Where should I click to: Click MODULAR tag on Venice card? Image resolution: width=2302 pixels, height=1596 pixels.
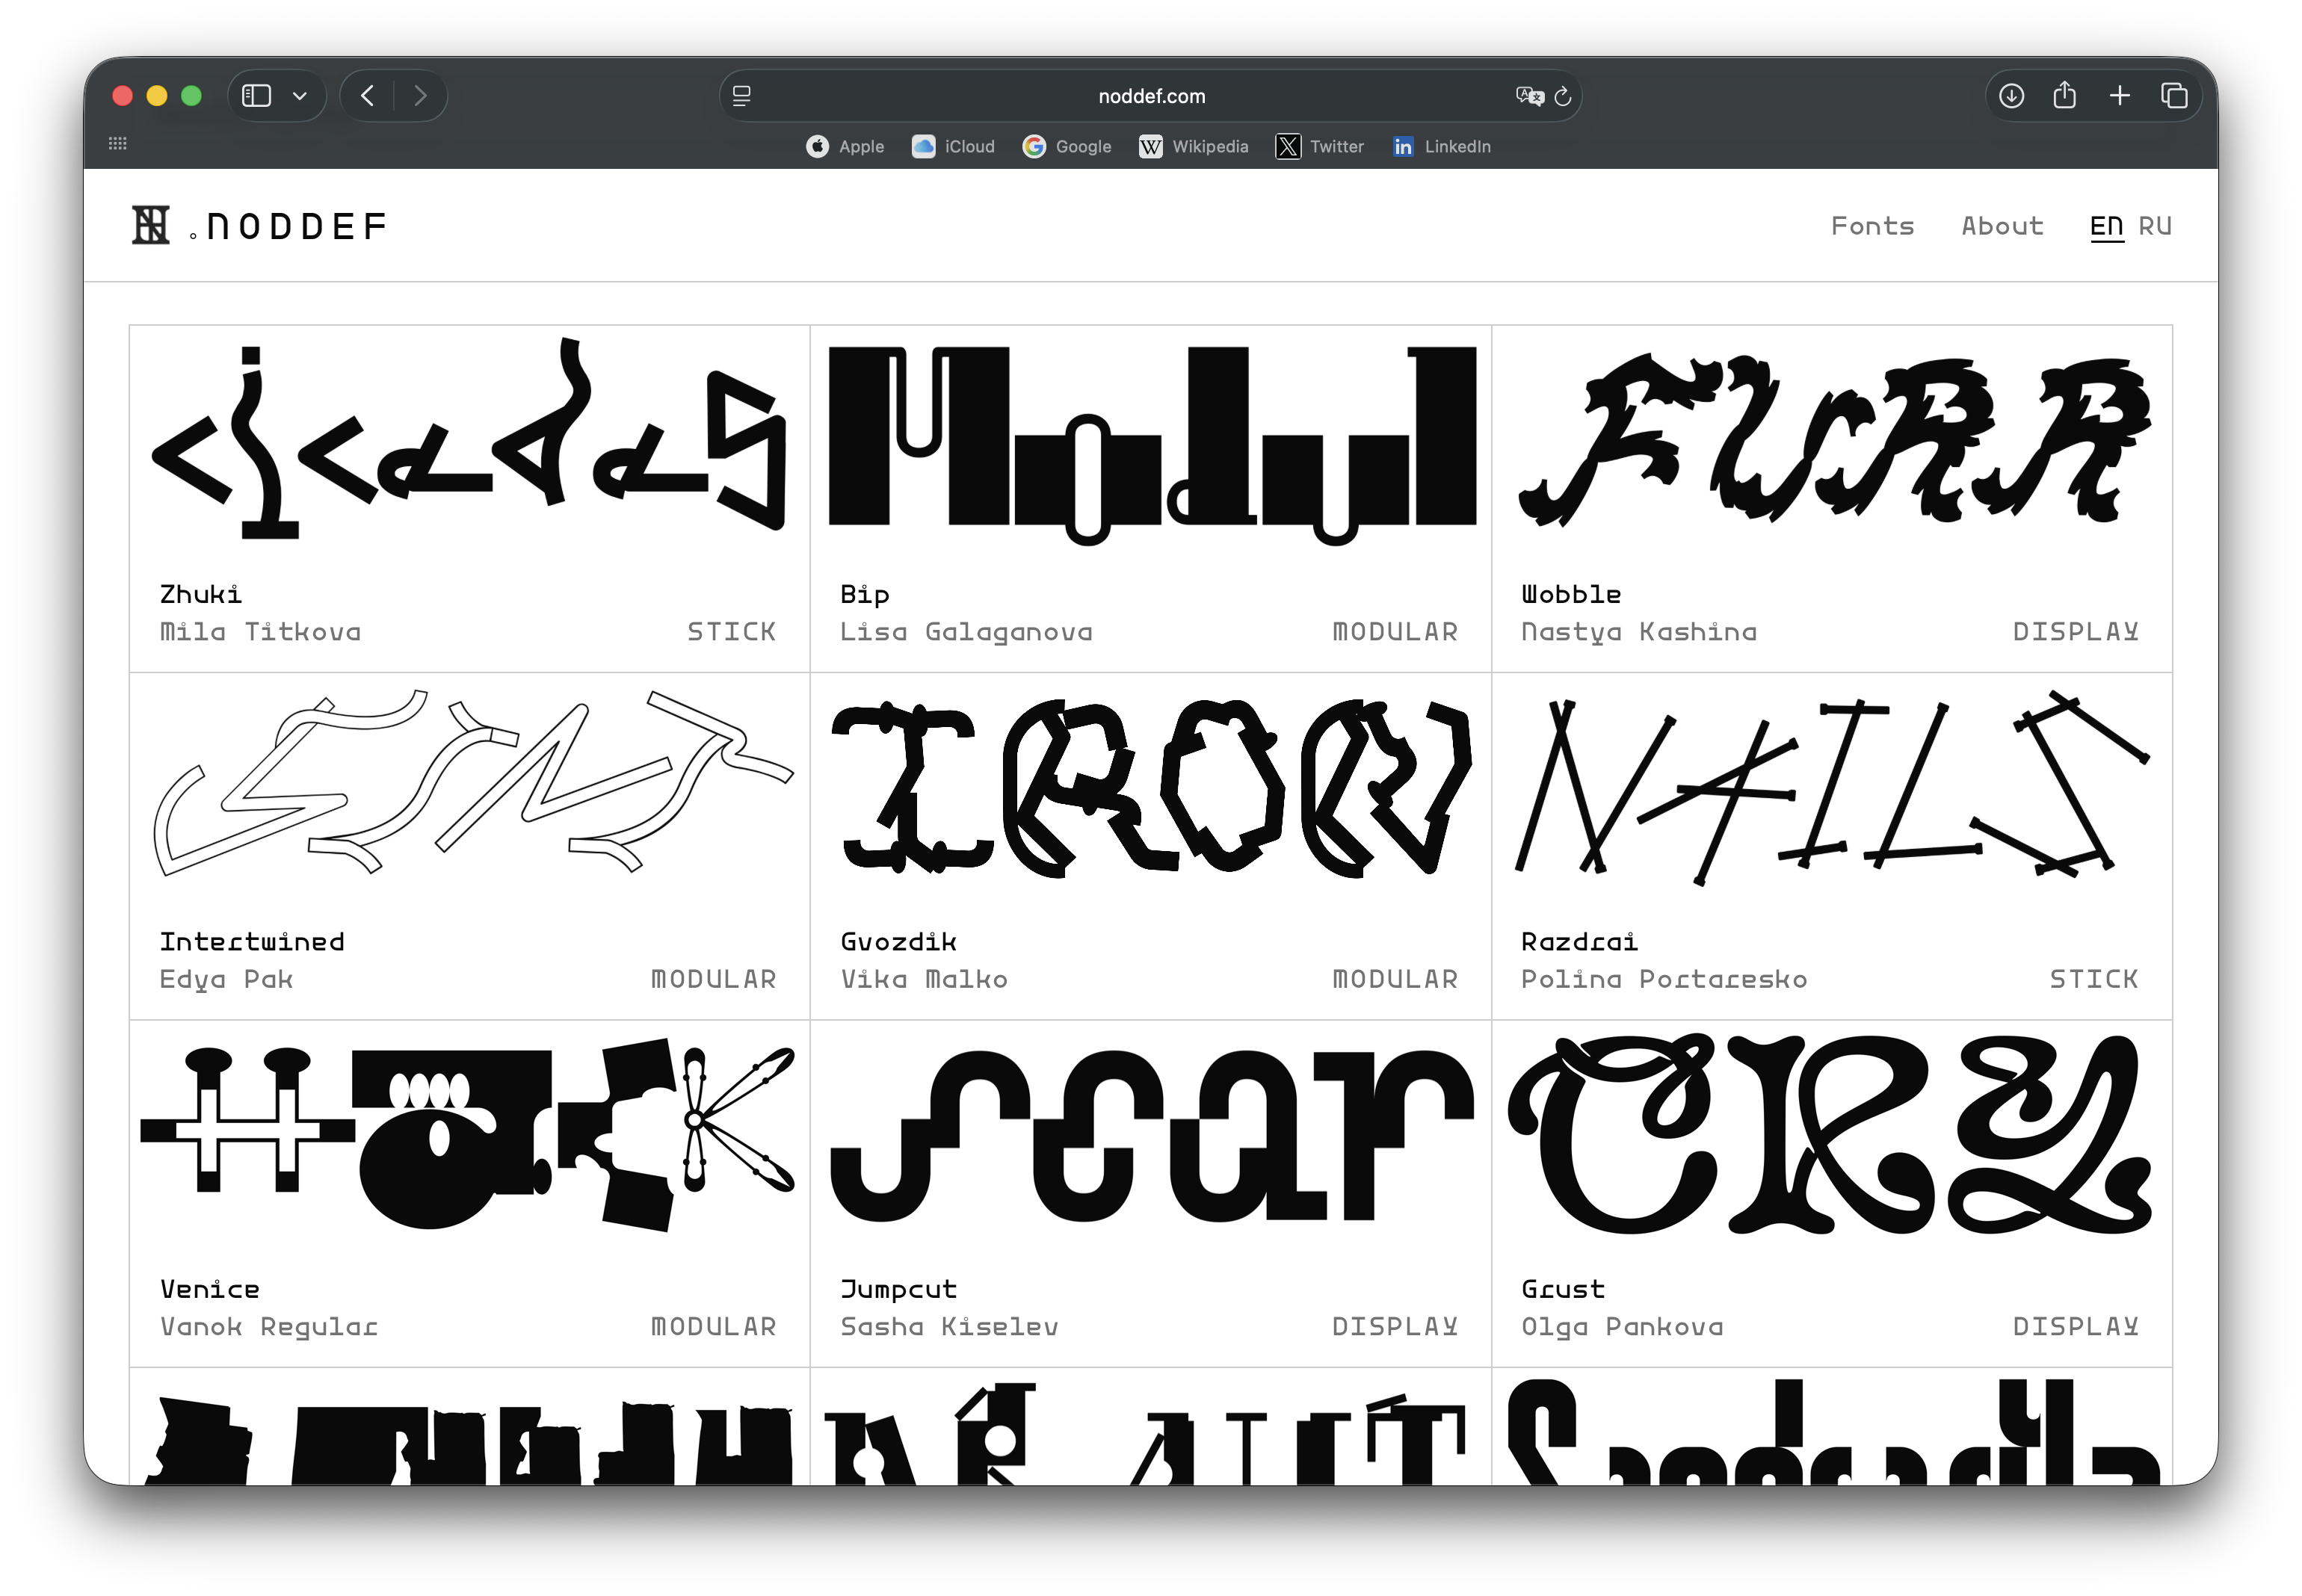[714, 1327]
